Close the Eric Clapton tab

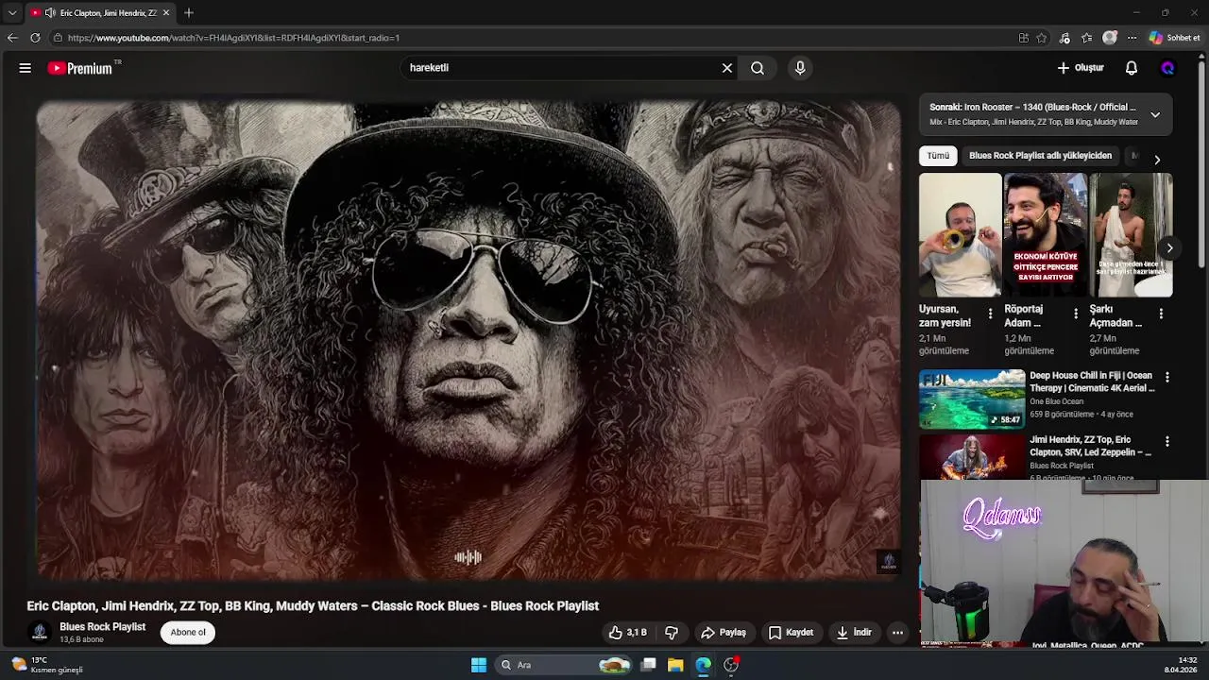166,12
